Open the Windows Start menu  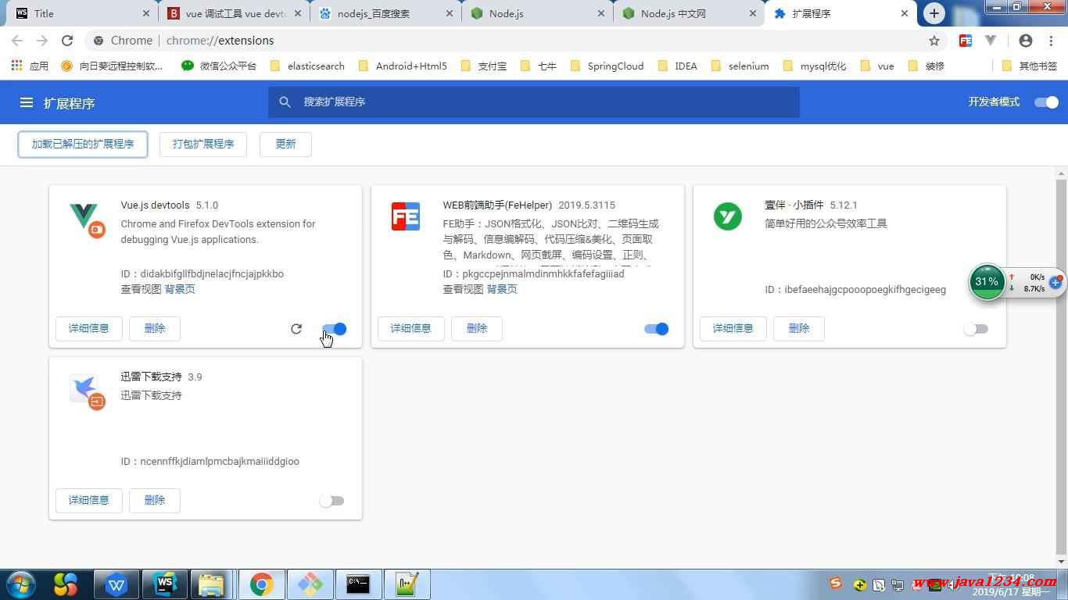pyautogui.click(x=21, y=584)
